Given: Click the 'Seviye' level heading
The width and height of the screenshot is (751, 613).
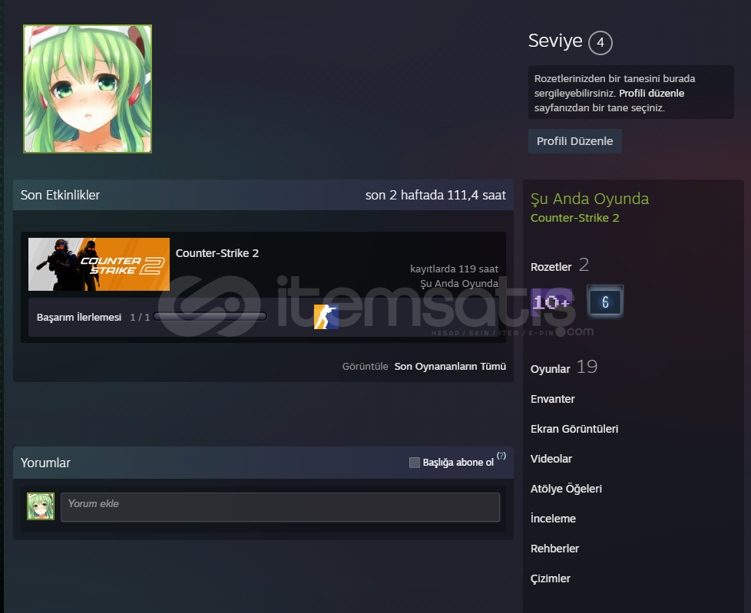Looking at the screenshot, I should point(555,41).
